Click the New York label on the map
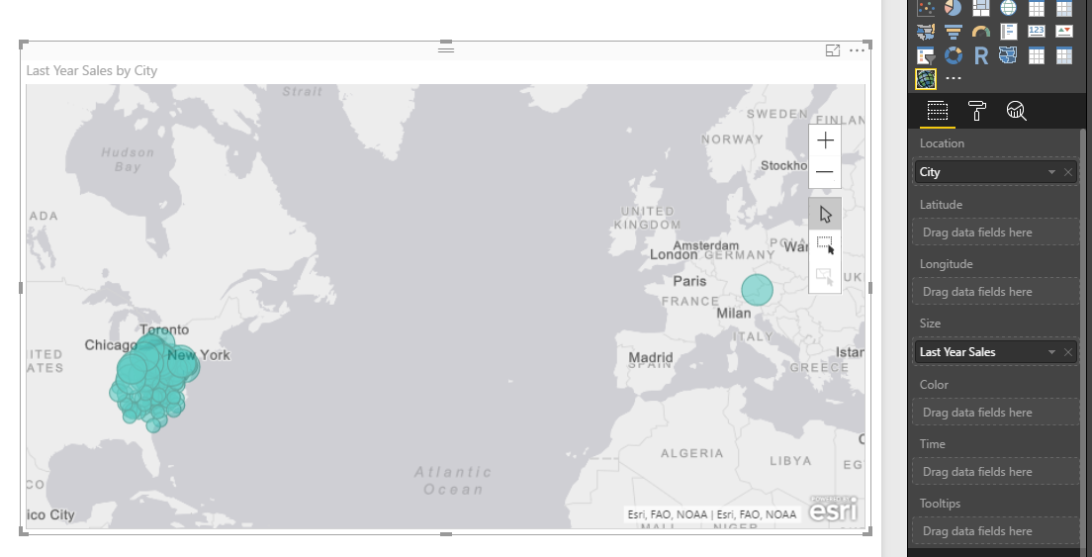This screenshot has height=557, width=1092. (199, 355)
